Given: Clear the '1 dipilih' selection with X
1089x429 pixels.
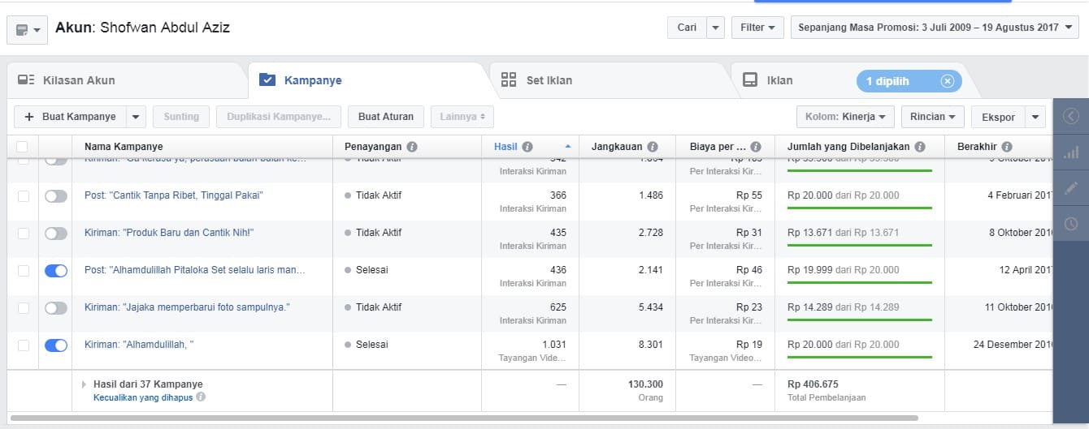Looking at the screenshot, I should click(947, 81).
